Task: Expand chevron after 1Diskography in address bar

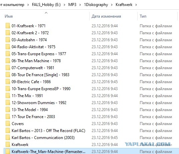Action: click(112, 5)
